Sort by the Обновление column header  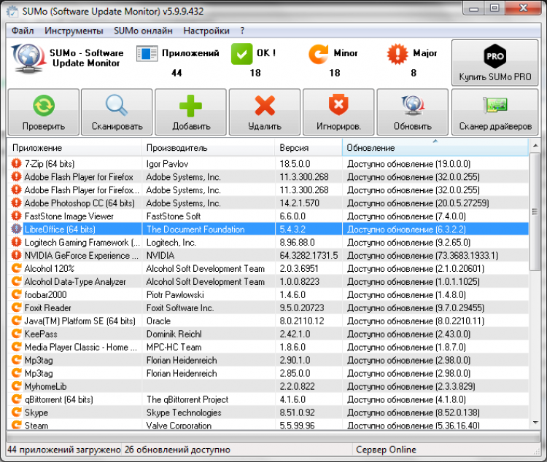[435, 148]
